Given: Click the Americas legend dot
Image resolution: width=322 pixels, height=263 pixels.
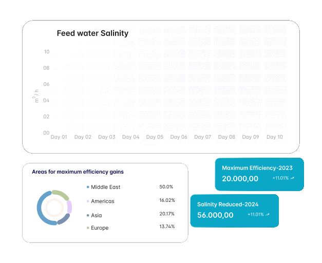Looking at the screenshot, I should tap(88, 201).
